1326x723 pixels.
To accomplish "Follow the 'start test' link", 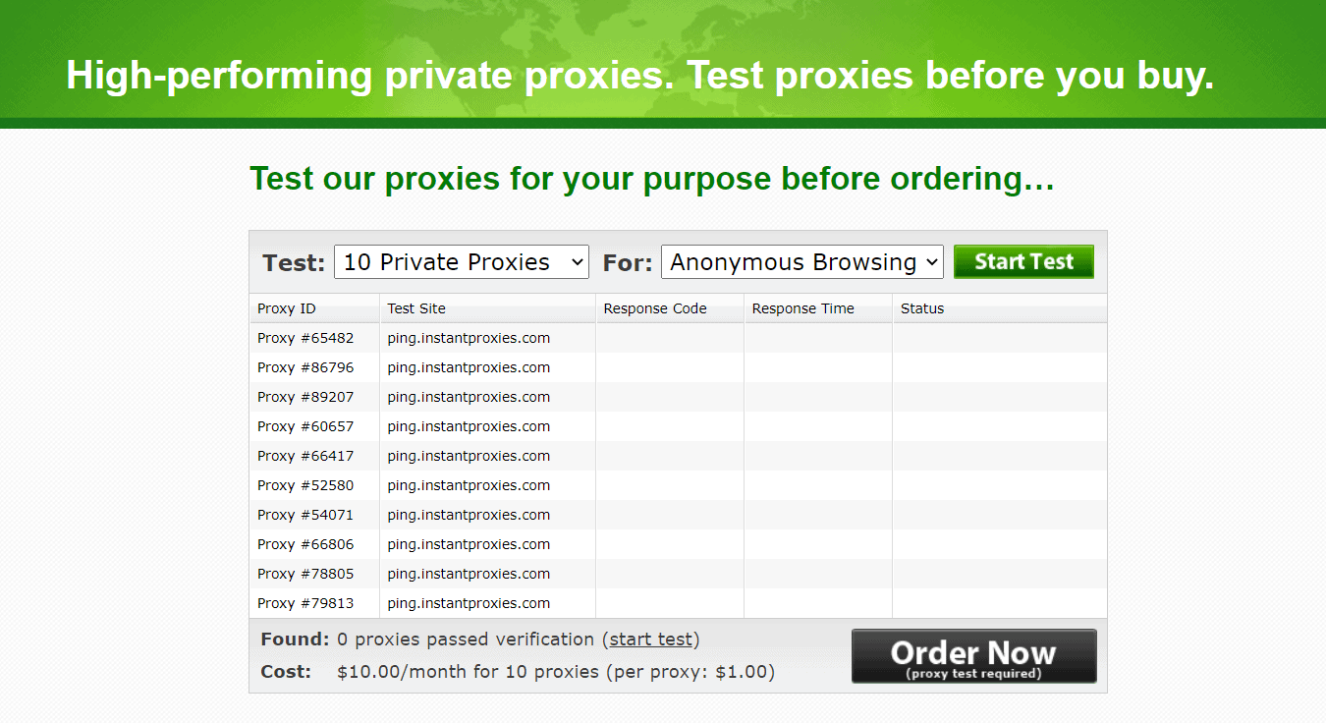I will pos(650,640).
